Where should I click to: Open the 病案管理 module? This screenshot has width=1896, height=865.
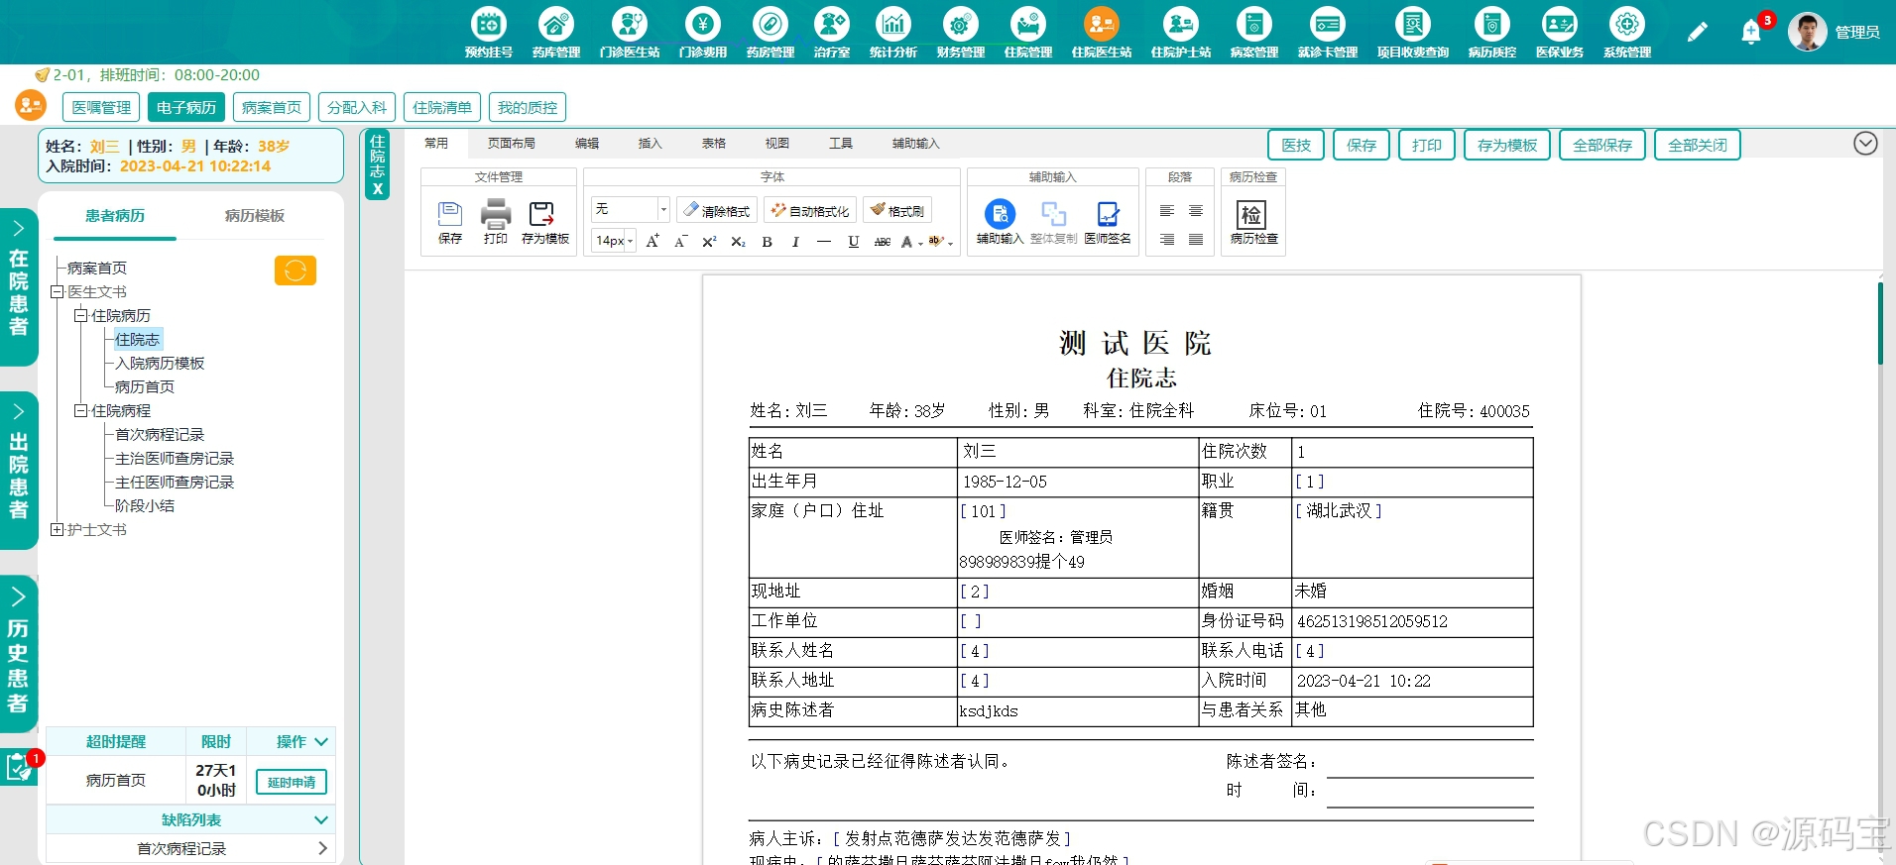pos(1253,33)
